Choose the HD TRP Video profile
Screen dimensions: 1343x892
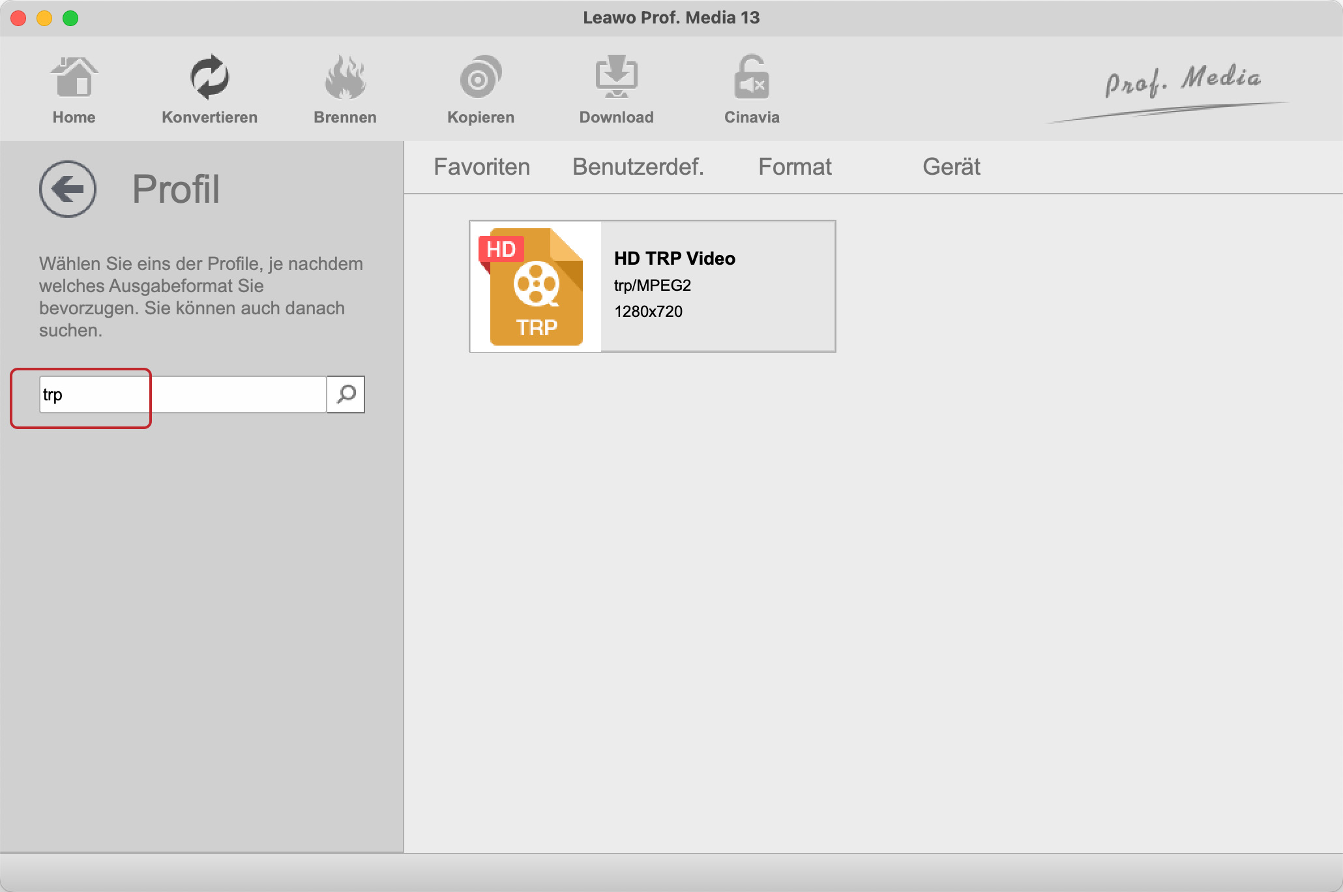pyautogui.click(x=653, y=286)
